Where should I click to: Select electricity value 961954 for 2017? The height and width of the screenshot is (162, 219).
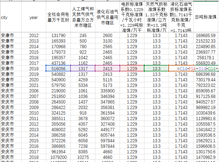coord(58,152)
